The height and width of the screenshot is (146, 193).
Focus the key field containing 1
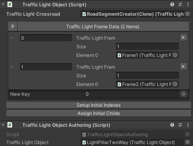click(x=46, y=67)
